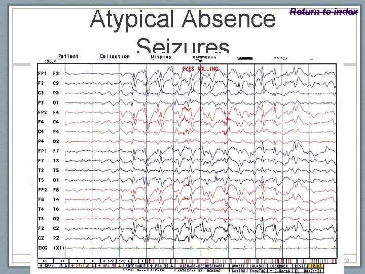Toggle the HV=OFF hyperventilation setting
This screenshot has height=274, width=365.
coord(238,266)
